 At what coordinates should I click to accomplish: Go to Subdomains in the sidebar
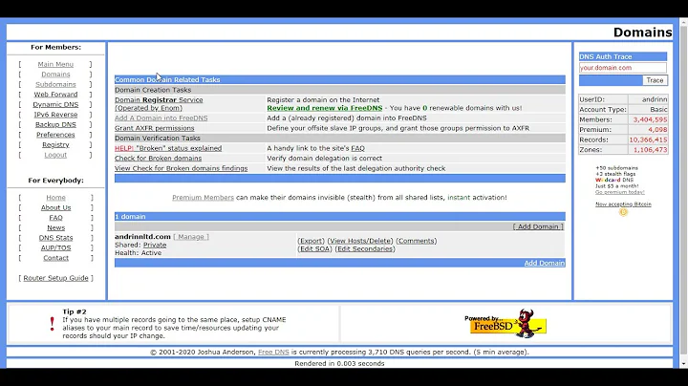tap(55, 84)
